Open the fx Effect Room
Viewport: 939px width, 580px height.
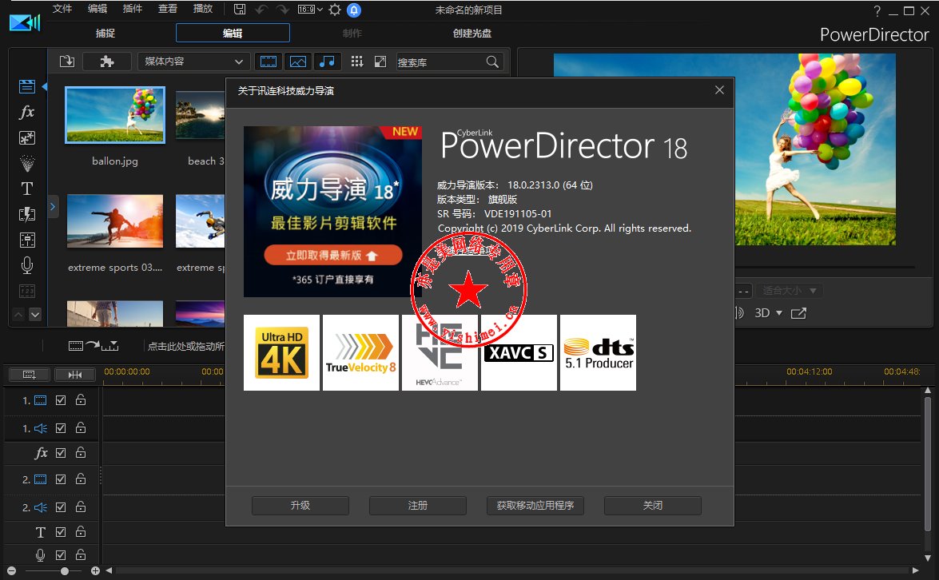[27, 112]
